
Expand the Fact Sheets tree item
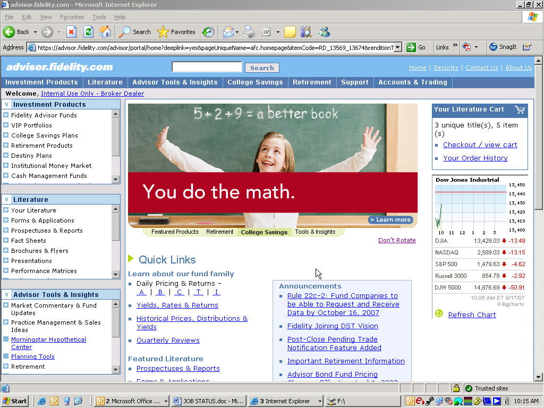coord(6,240)
